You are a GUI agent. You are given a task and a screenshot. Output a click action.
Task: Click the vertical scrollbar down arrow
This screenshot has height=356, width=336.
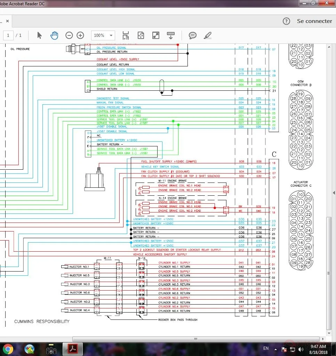click(x=329, y=333)
